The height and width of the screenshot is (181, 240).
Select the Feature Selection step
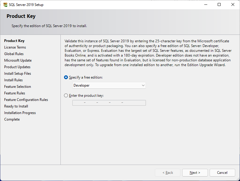point(18,87)
